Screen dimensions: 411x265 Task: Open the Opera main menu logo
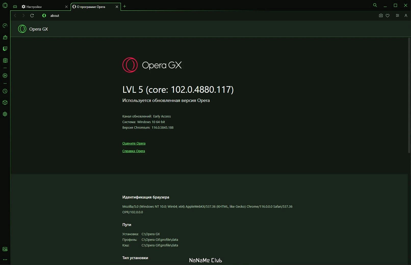pyautogui.click(x=5, y=5)
